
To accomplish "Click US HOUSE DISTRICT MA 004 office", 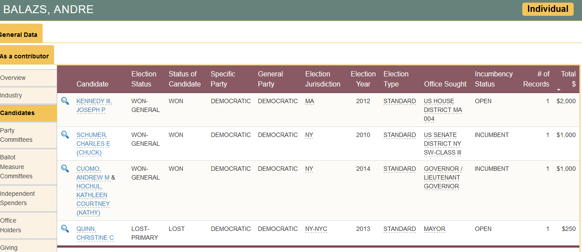I will pyautogui.click(x=443, y=110).
